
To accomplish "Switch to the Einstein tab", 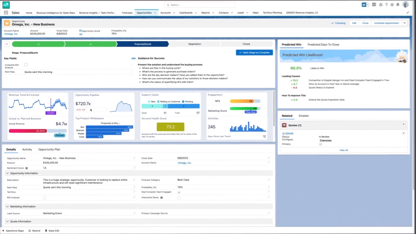I will point(304,116).
